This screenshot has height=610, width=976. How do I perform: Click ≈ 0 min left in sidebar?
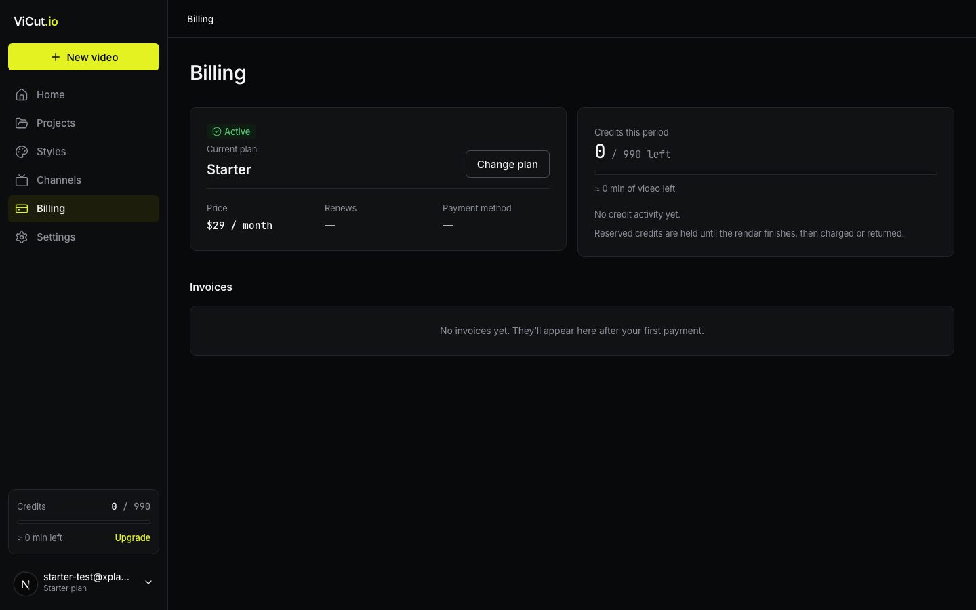point(39,537)
